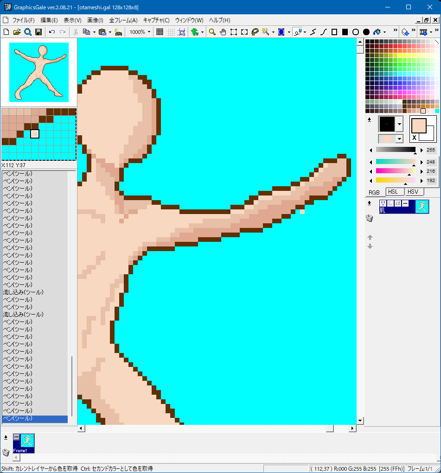Open the 1000% zoom level dropdown

coord(149,32)
